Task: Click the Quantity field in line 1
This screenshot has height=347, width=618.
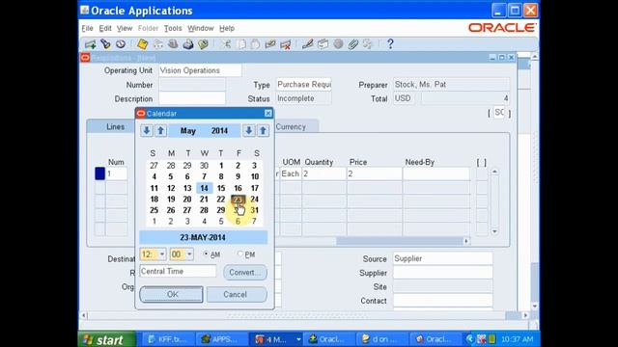Action: [324, 173]
